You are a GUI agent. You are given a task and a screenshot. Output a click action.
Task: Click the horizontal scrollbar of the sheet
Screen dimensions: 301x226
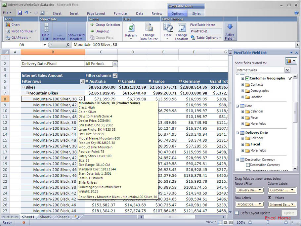pyautogui.click(x=169, y=217)
